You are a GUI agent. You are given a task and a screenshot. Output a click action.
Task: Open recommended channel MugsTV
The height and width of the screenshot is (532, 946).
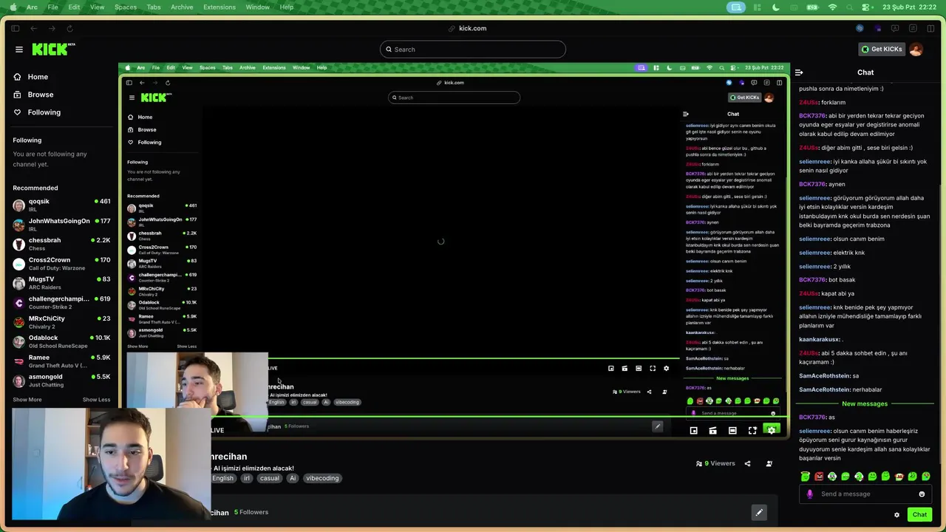(x=61, y=283)
